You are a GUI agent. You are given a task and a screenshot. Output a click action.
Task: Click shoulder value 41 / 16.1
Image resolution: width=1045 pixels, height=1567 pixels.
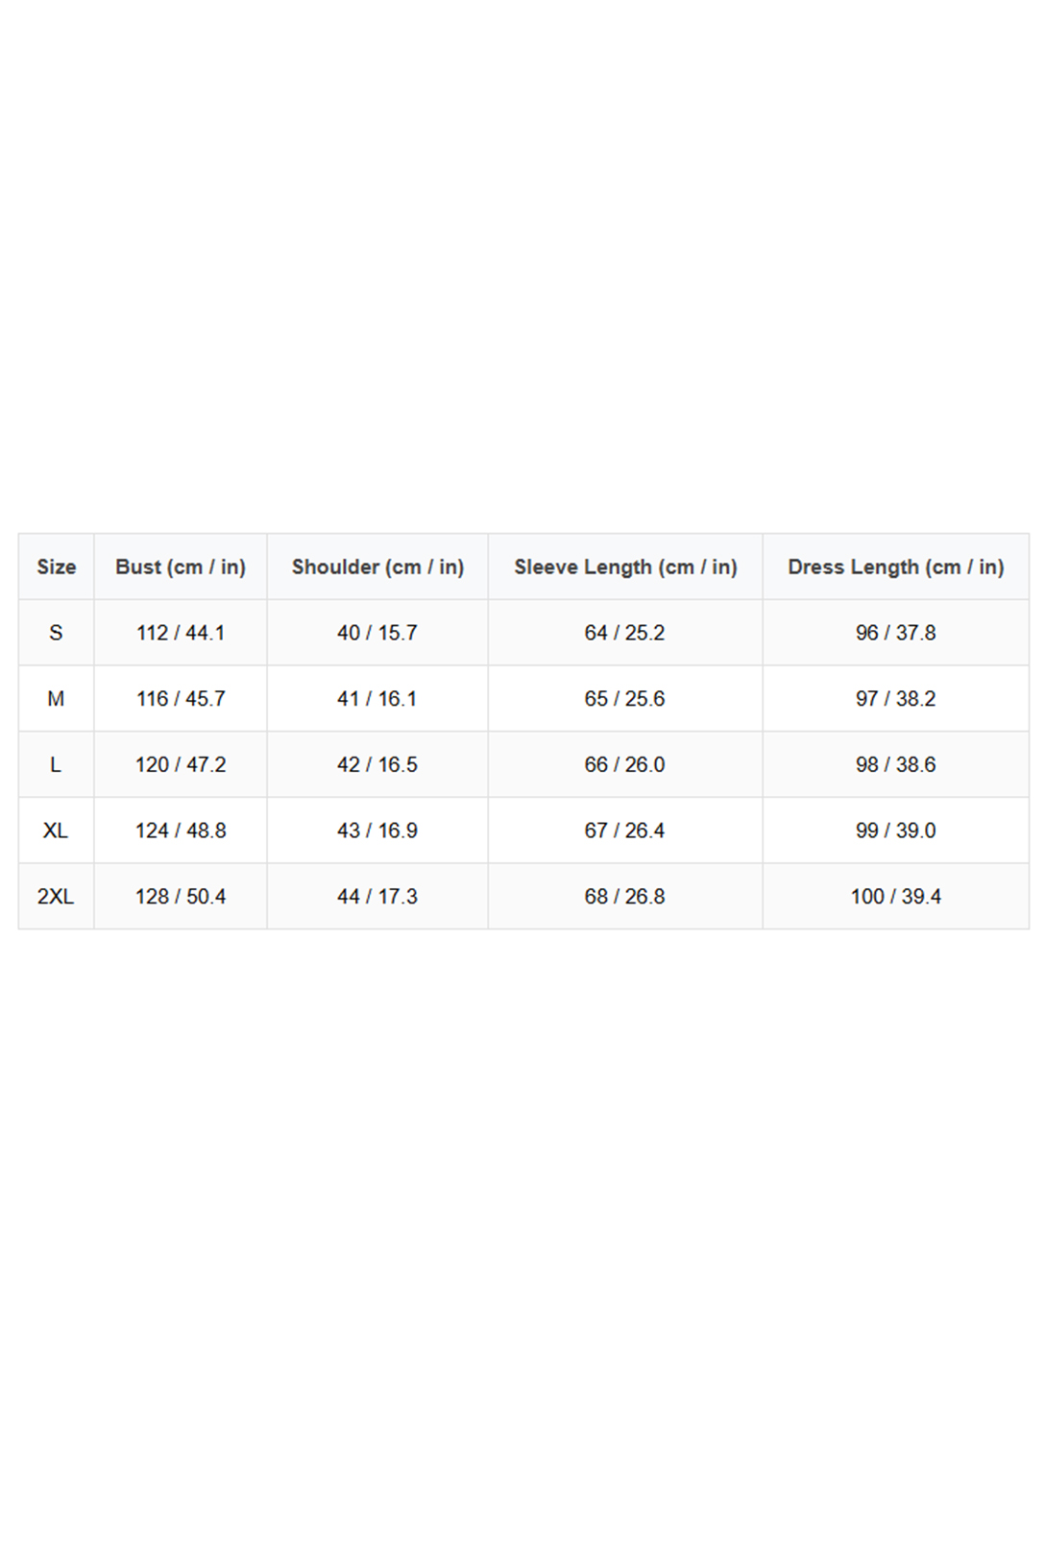point(377,698)
